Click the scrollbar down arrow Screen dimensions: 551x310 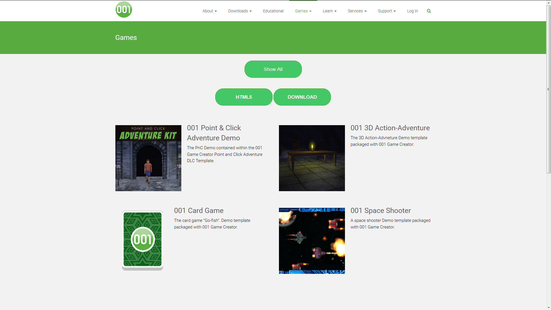click(548, 307)
